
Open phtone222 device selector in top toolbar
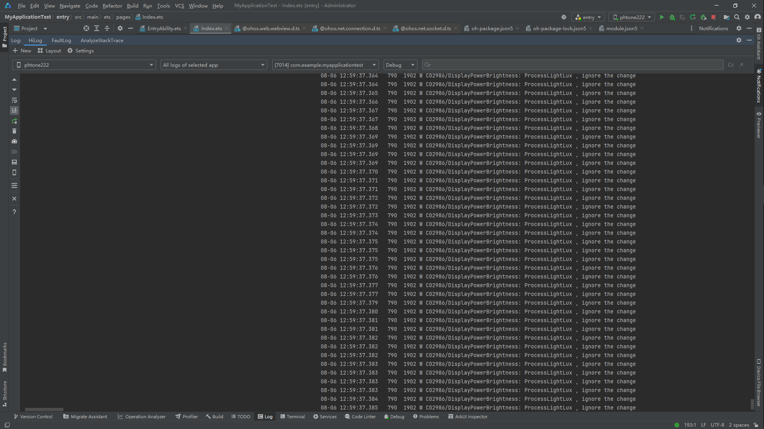point(631,17)
